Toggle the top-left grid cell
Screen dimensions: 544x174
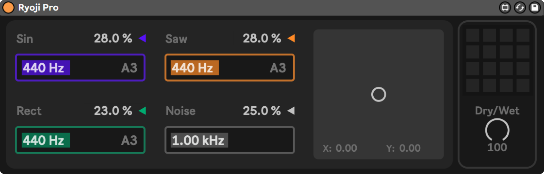[x=473, y=35]
